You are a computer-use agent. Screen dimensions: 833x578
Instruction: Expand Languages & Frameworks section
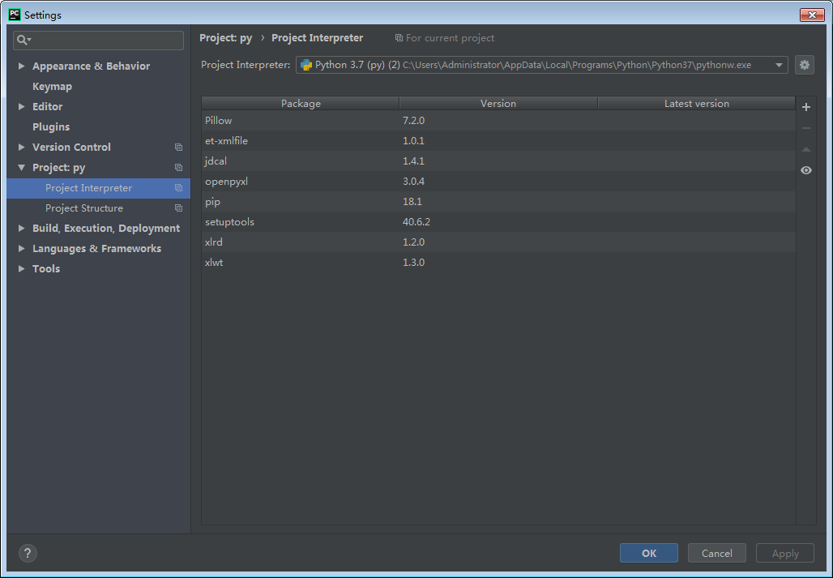tap(21, 248)
